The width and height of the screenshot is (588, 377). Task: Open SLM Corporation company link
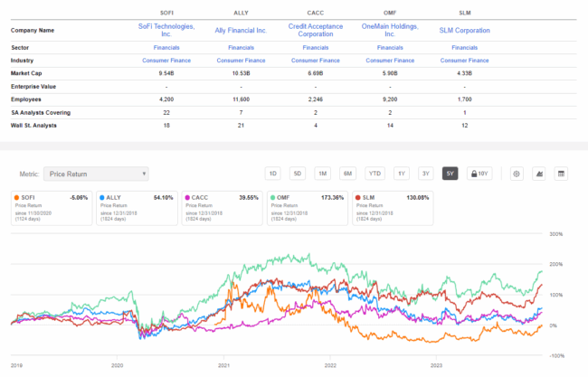pyautogui.click(x=465, y=31)
